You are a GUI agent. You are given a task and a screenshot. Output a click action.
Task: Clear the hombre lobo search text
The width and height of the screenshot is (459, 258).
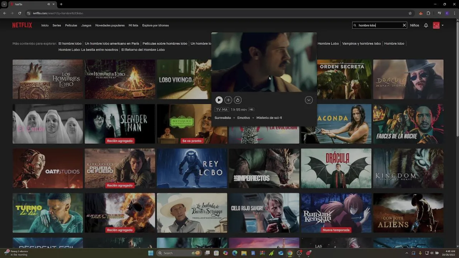click(x=404, y=25)
